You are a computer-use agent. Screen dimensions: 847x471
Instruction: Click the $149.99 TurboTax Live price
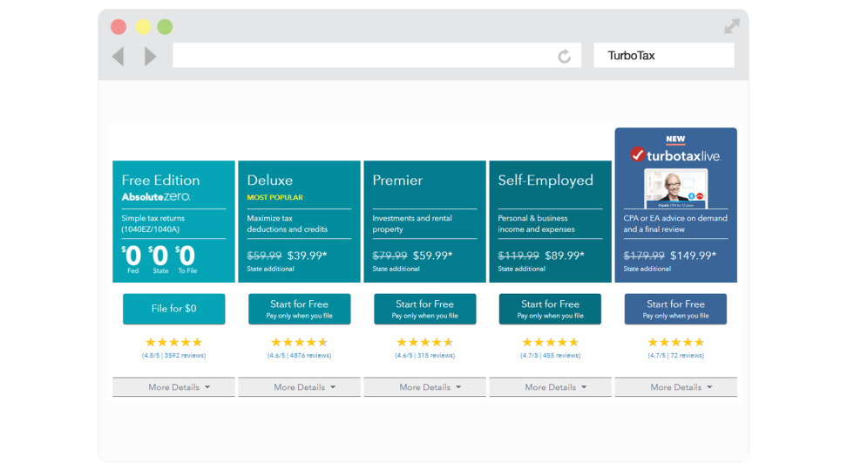(x=693, y=256)
